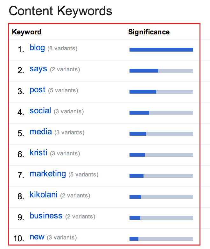The width and height of the screenshot is (210, 249).
Task: Click '(8 variants)' text beside blog
Action: [x=62, y=49]
